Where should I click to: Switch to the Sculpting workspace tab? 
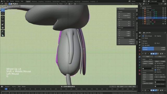(41, 2)
